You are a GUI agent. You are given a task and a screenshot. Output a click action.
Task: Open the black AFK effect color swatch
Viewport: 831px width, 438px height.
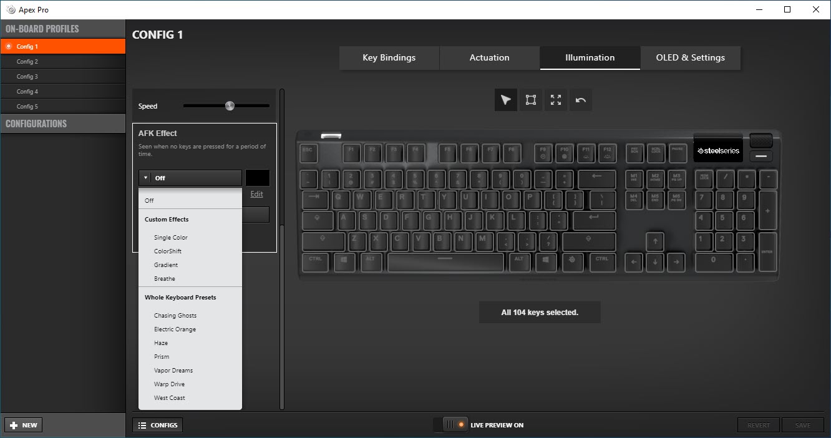pyautogui.click(x=258, y=178)
